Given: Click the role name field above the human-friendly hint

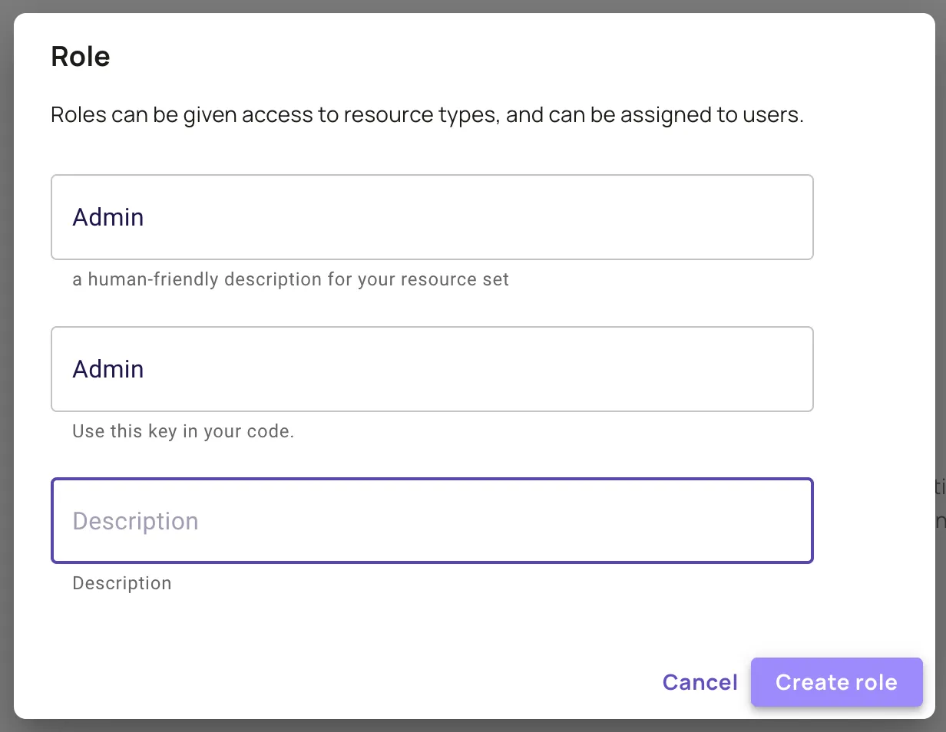Looking at the screenshot, I should pyautogui.click(x=432, y=217).
